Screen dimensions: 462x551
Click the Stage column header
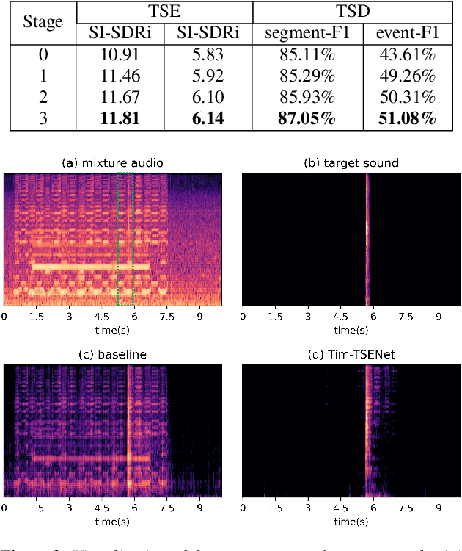[43, 22]
